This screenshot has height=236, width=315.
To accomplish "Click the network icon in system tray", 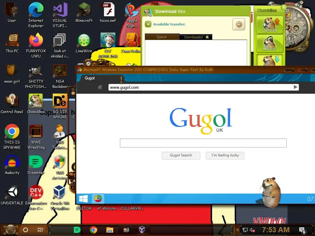I will click(245, 230).
